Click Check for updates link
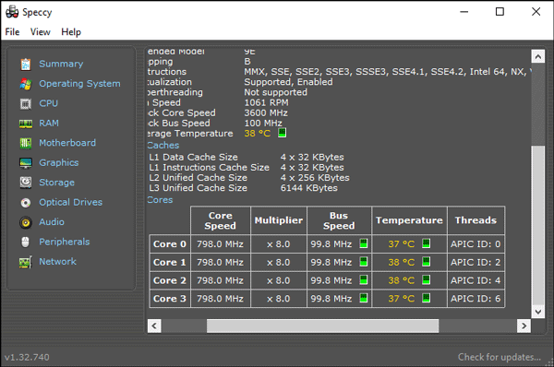 click(x=500, y=357)
